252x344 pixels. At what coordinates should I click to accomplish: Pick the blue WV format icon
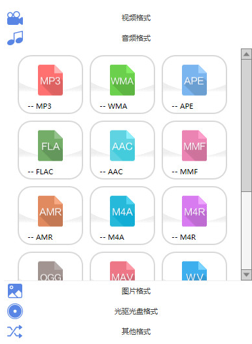point(194,271)
